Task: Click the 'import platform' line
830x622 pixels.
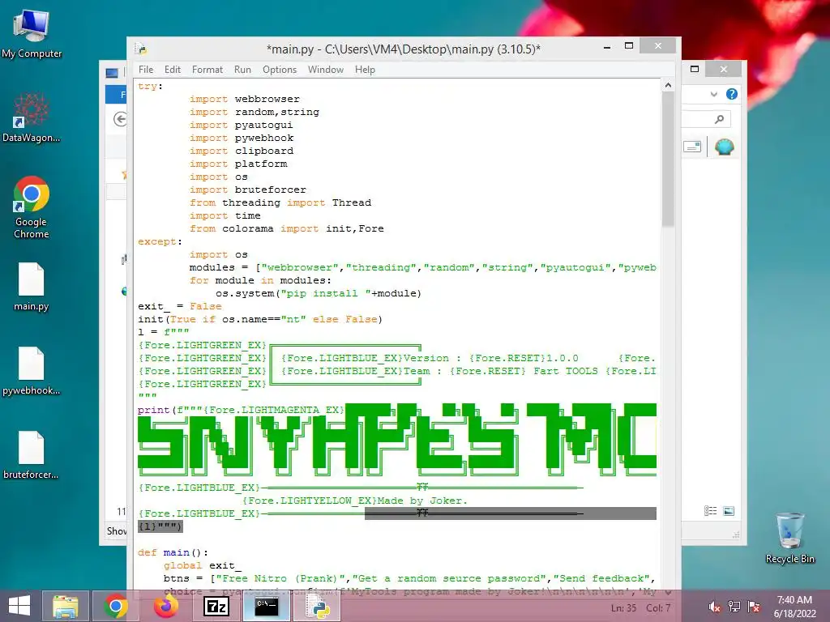Action: [x=238, y=164]
